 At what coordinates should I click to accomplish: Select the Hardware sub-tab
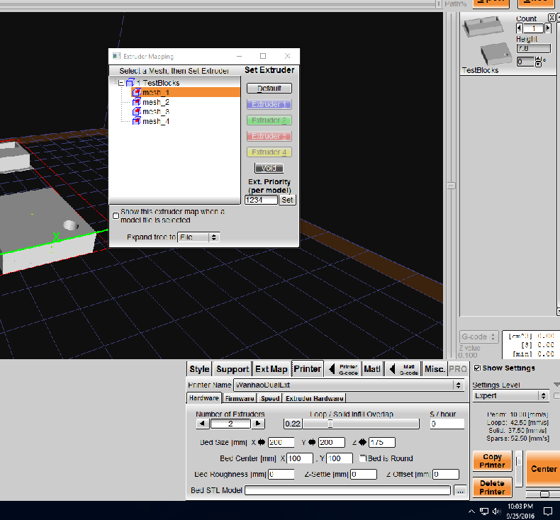click(204, 398)
